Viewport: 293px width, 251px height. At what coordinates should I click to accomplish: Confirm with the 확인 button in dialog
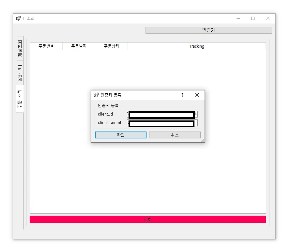pos(120,135)
